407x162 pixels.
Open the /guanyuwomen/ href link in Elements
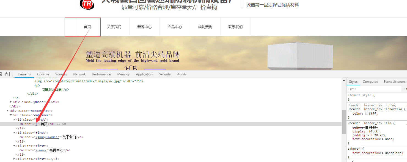tap(47, 137)
